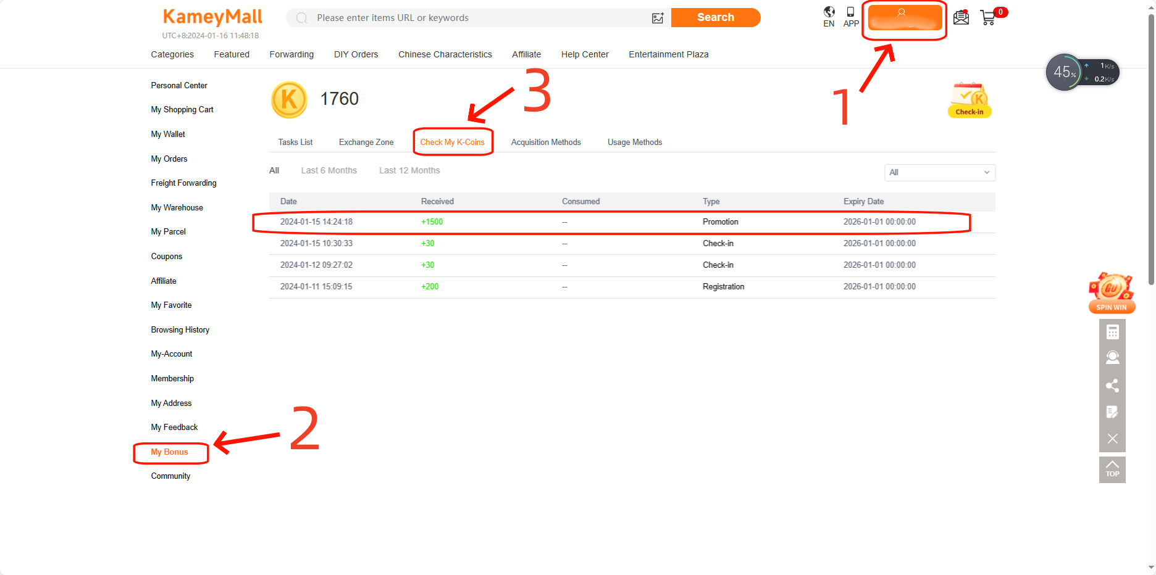This screenshot has width=1156, height=575.
Task: Open My Orders sidebar link
Action: 169,159
